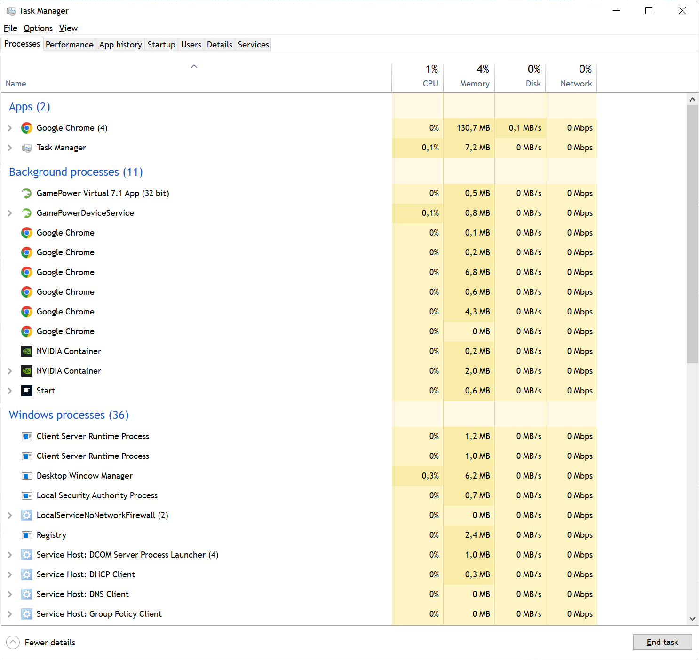Image resolution: width=699 pixels, height=660 pixels.
Task: Expand the GamePowerDeviceService process
Action: (10, 213)
